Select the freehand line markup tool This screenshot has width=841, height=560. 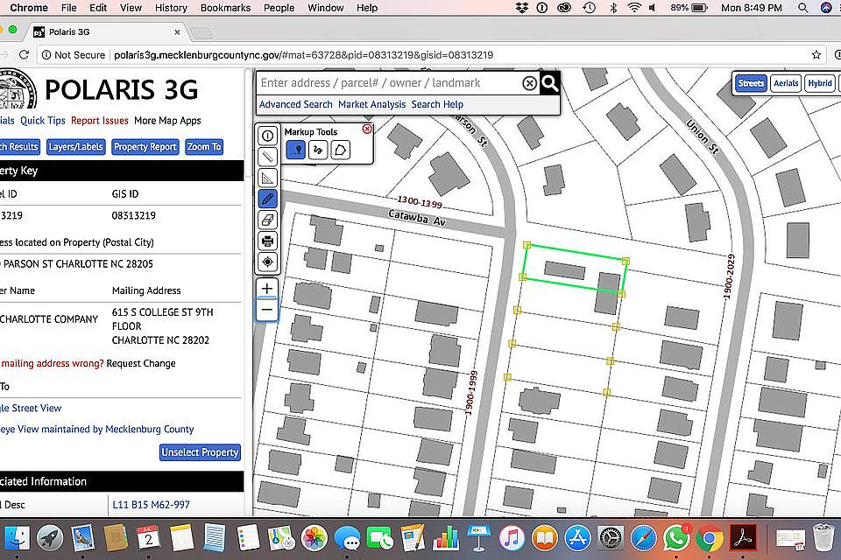318,150
